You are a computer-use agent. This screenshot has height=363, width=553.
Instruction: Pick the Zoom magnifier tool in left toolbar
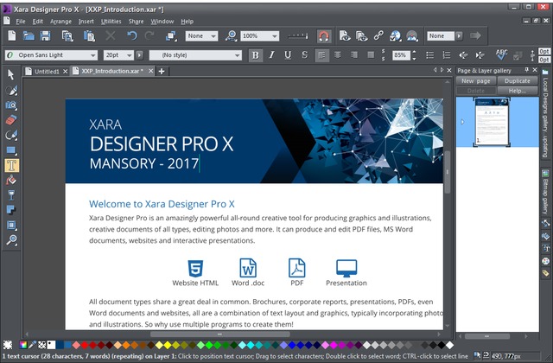[x=11, y=240]
